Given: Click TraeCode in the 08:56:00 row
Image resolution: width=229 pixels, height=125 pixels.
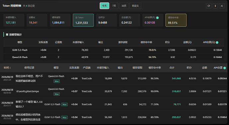Looking at the screenshot, I should 87,91.
